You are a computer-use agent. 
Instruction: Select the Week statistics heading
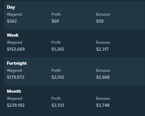(13, 35)
